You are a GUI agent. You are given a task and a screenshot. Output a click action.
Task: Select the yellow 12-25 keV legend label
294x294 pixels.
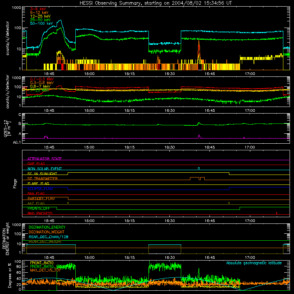pos(40,16)
